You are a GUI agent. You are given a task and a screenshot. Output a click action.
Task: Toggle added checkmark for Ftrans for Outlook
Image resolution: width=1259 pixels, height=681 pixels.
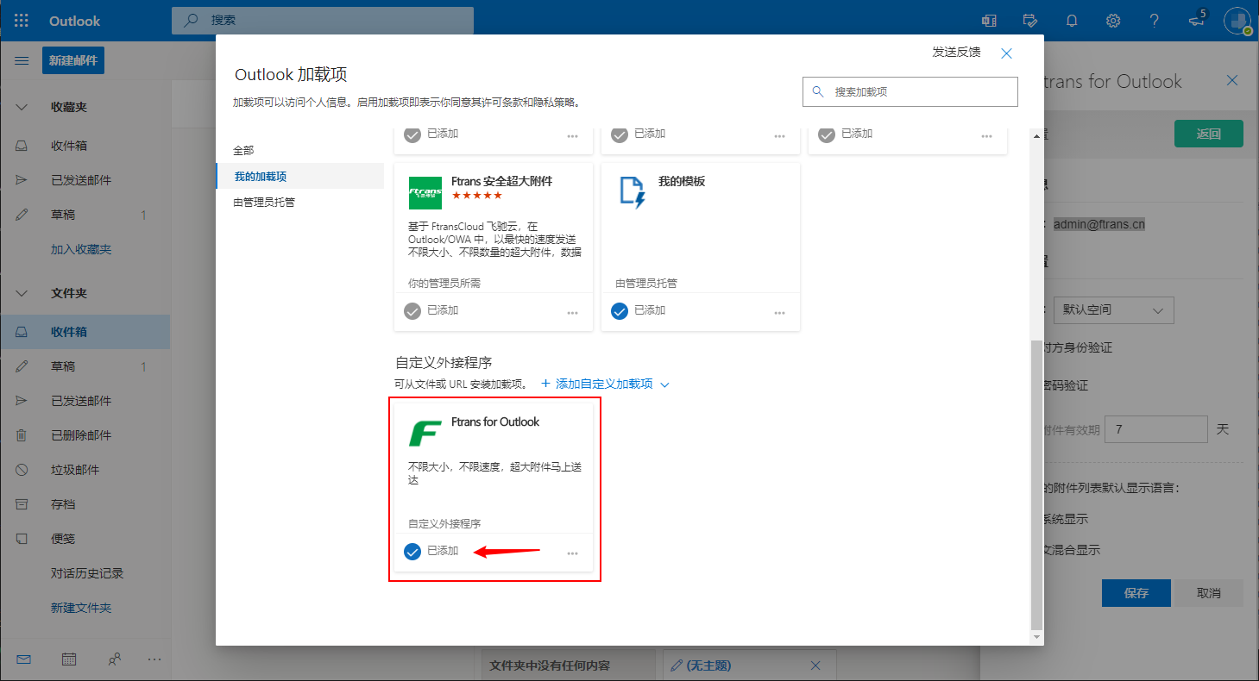412,552
